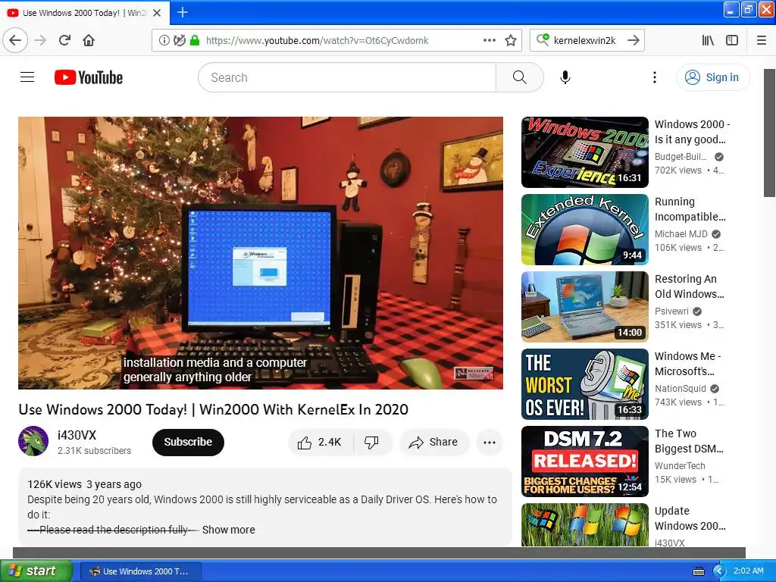Viewport: 776px width, 582px height.
Task: Close the 'Use Windows 2000 Today!' tab
Action: tap(157, 13)
